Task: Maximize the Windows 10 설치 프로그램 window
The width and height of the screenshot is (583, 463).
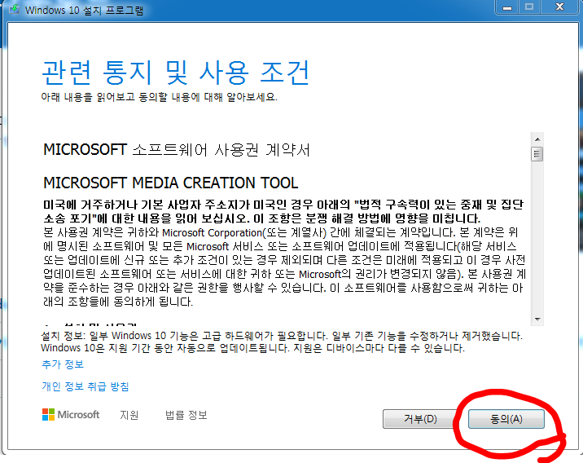Action: [x=529, y=7]
